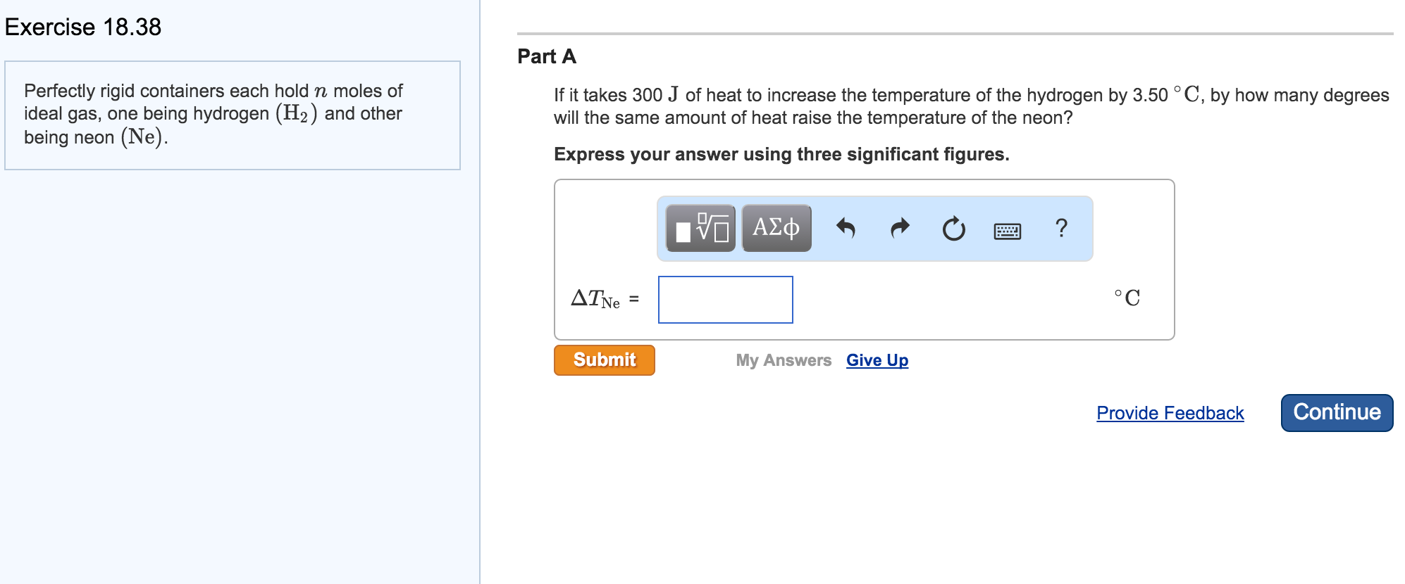Click the Exercise 18.38 title
Viewport: 1405px width, 584px height.
coord(83,27)
